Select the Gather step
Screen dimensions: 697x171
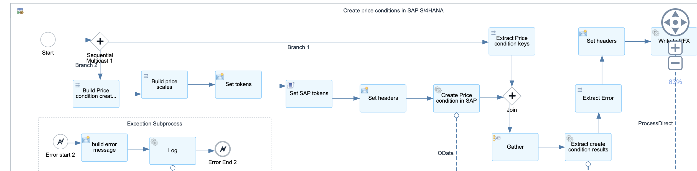[515, 147]
